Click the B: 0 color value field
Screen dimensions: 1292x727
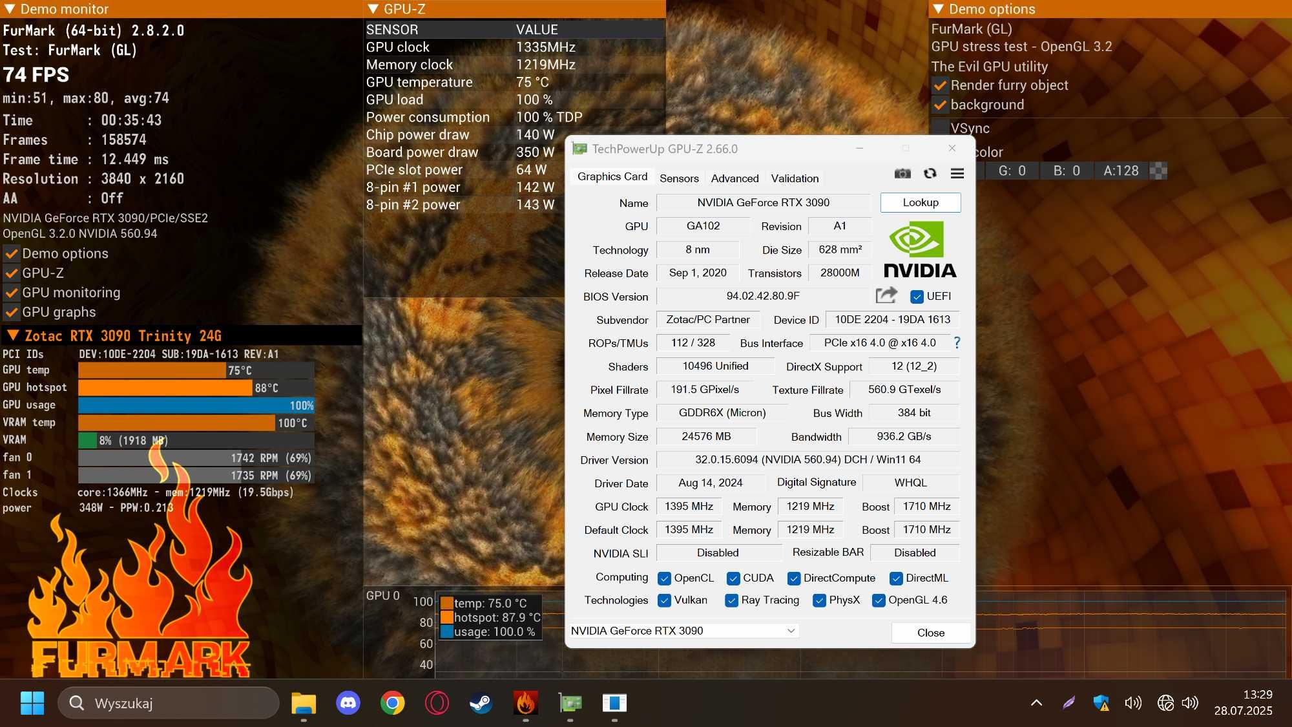click(x=1067, y=171)
